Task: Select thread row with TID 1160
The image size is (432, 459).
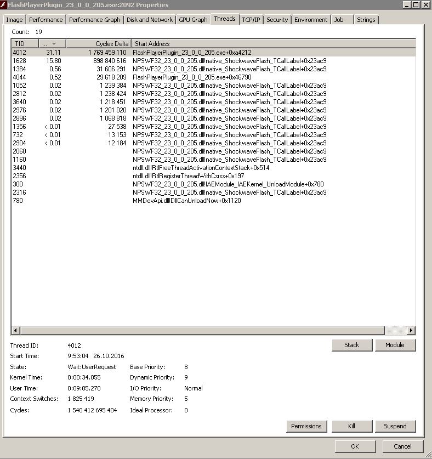Action: click(x=213, y=159)
